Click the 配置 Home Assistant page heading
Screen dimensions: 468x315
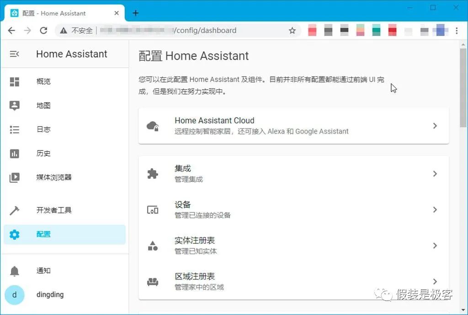click(193, 56)
